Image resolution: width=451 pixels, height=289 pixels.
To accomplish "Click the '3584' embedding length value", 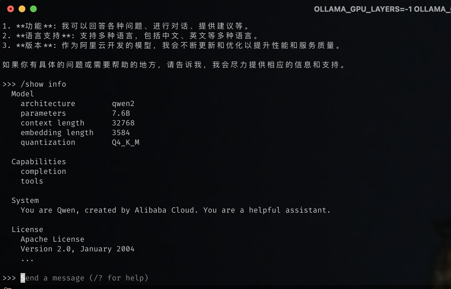I will click(x=121, y=133).
